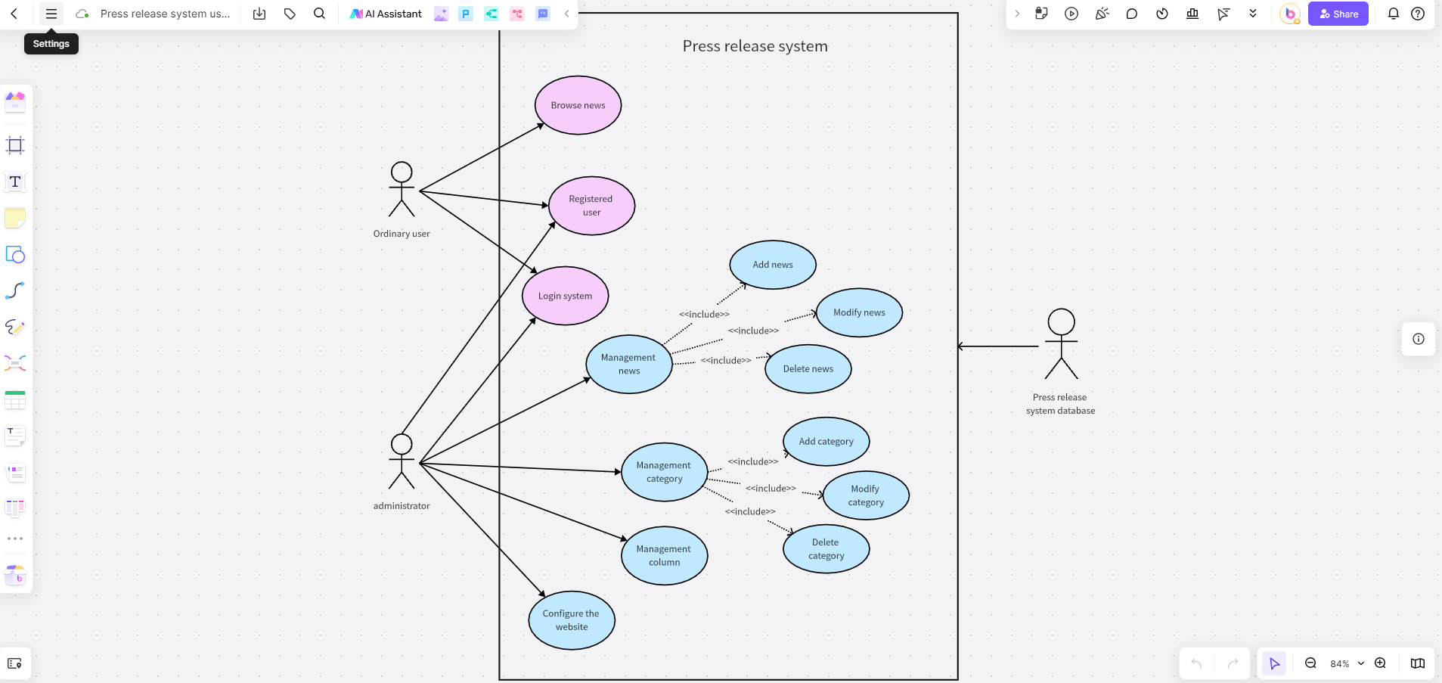The height and width of the screenshot is (683, 1442).
Task: Open the help question mark
Action: [x=1418, y=14]
